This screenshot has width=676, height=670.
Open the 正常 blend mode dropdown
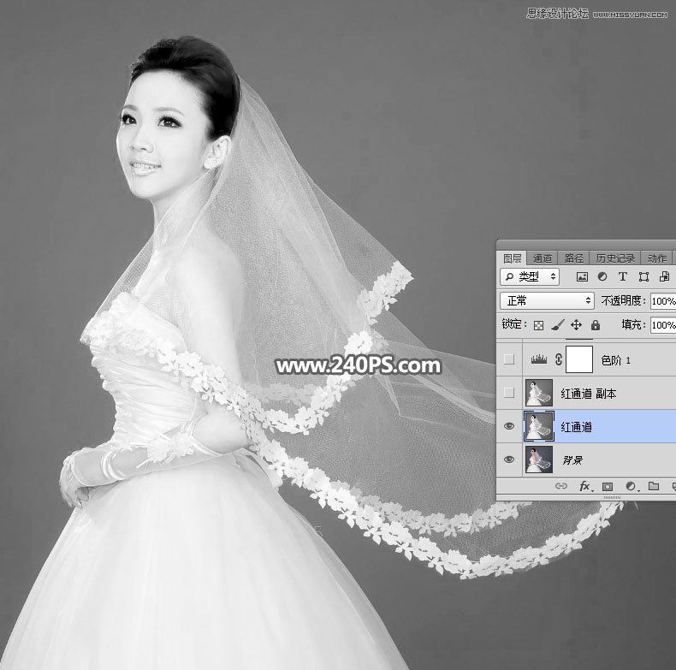(x=547, y=300)
